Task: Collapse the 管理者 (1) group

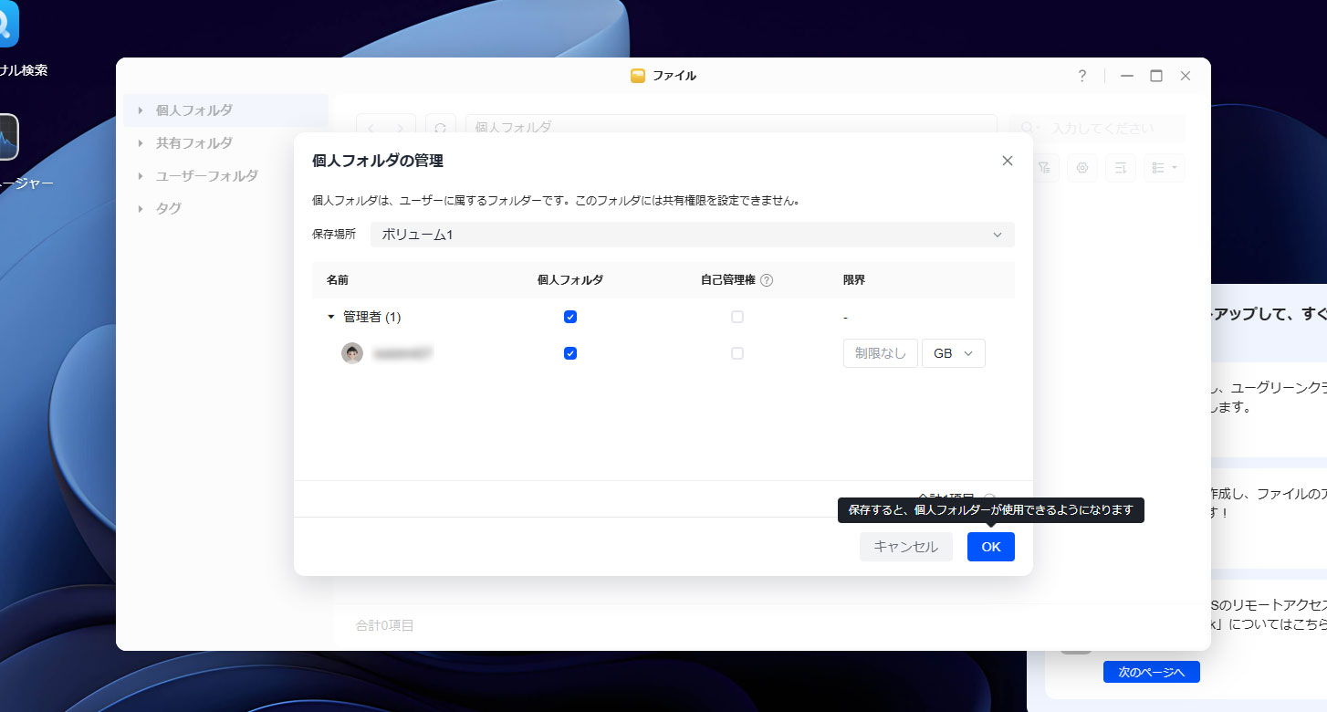Action: click(330, 317)
